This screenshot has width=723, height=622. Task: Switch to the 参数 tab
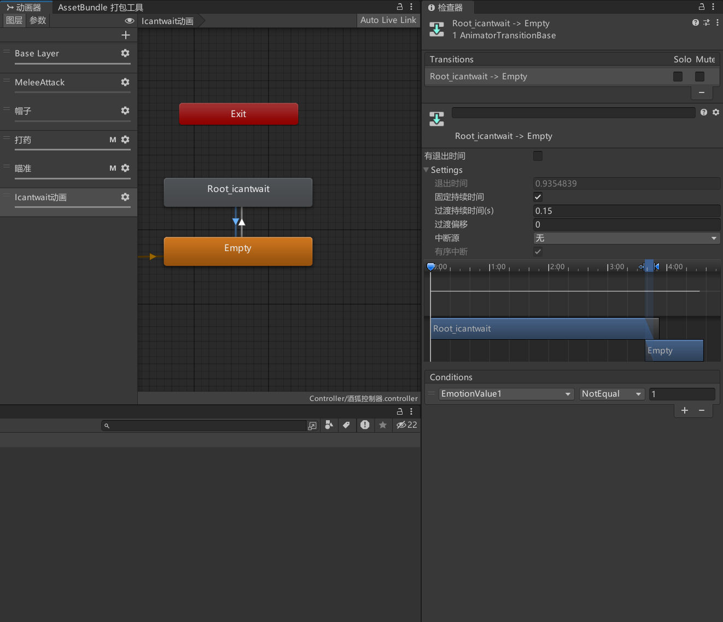pos(38,20)
